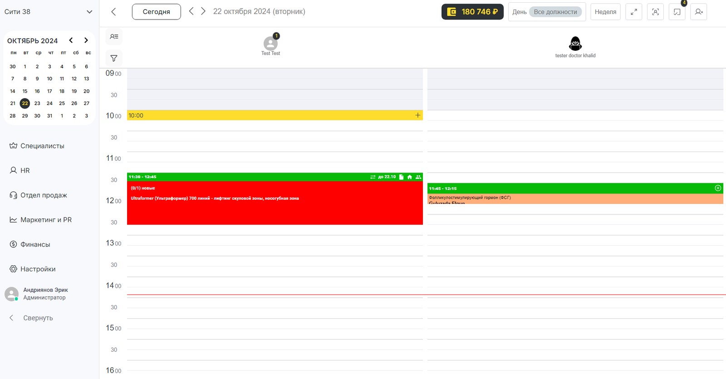Switch to День view
726x379 pixels.
coord(520,12)
